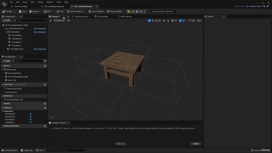Add a new component
The image size is (272, 153).
click(6, 20)
